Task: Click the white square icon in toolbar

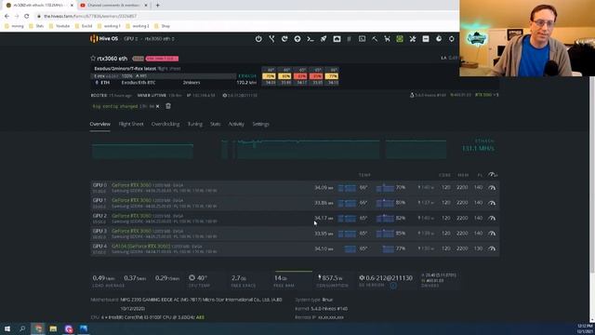Action: [x=426, y=39]
